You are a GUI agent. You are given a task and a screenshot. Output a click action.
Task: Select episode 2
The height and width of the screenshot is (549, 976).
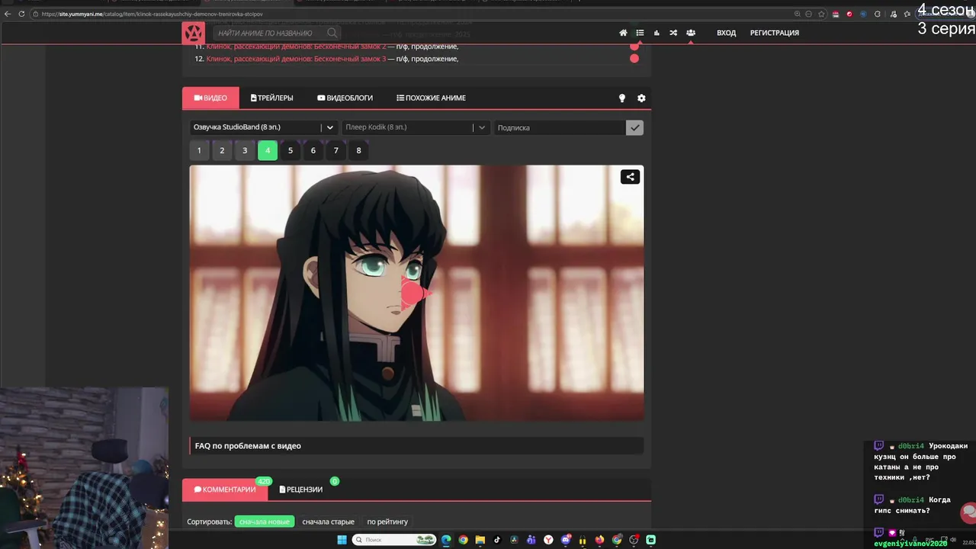pos(222,150)
